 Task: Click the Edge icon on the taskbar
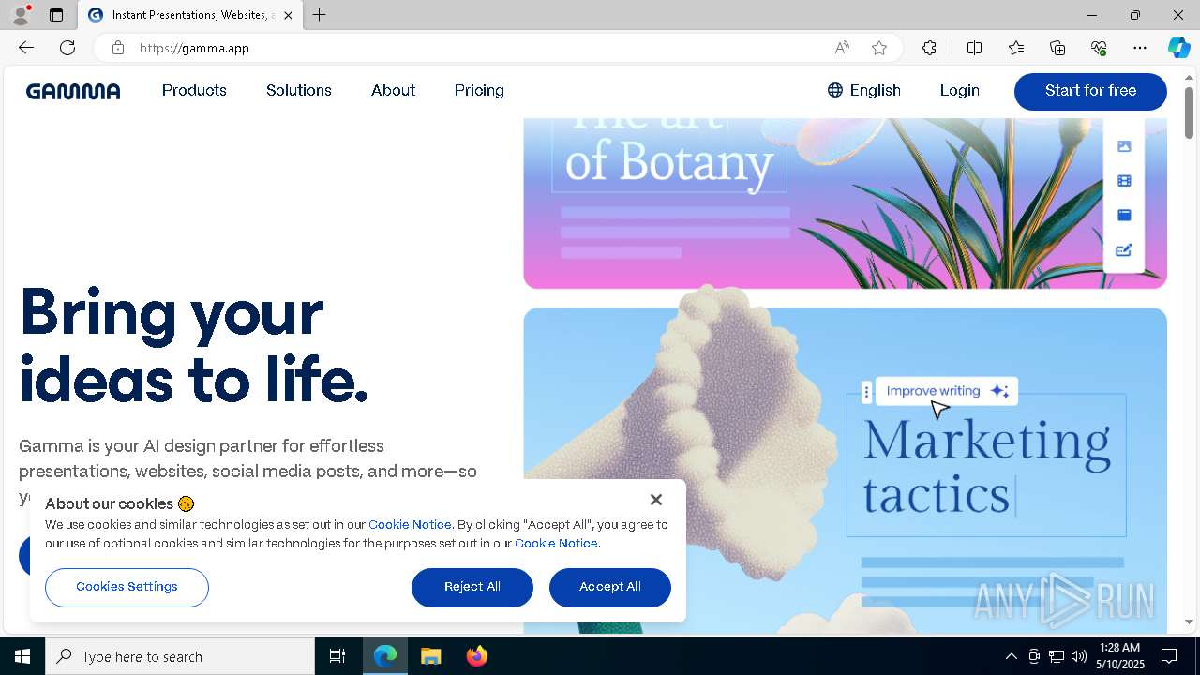385,656
